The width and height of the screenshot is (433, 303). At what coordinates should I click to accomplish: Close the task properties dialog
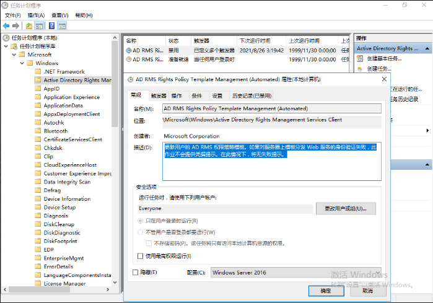click(x=384, y=79)
